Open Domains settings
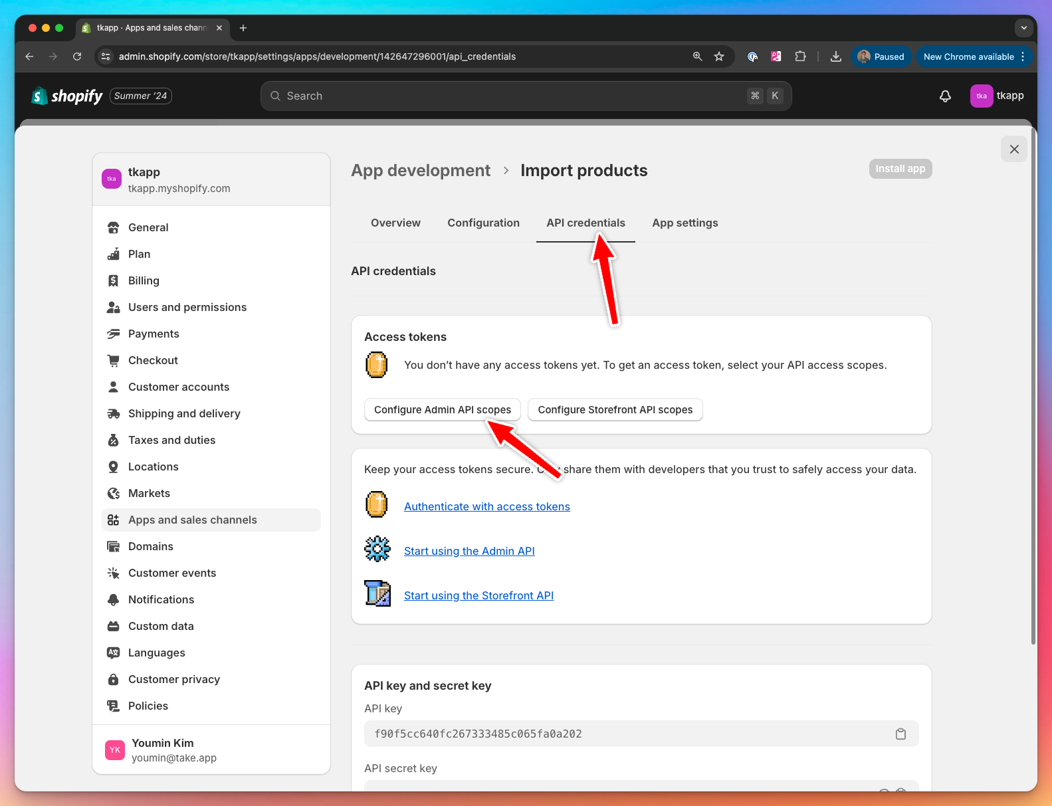Viewport: 1052px width, 806px height. (211, 546)
